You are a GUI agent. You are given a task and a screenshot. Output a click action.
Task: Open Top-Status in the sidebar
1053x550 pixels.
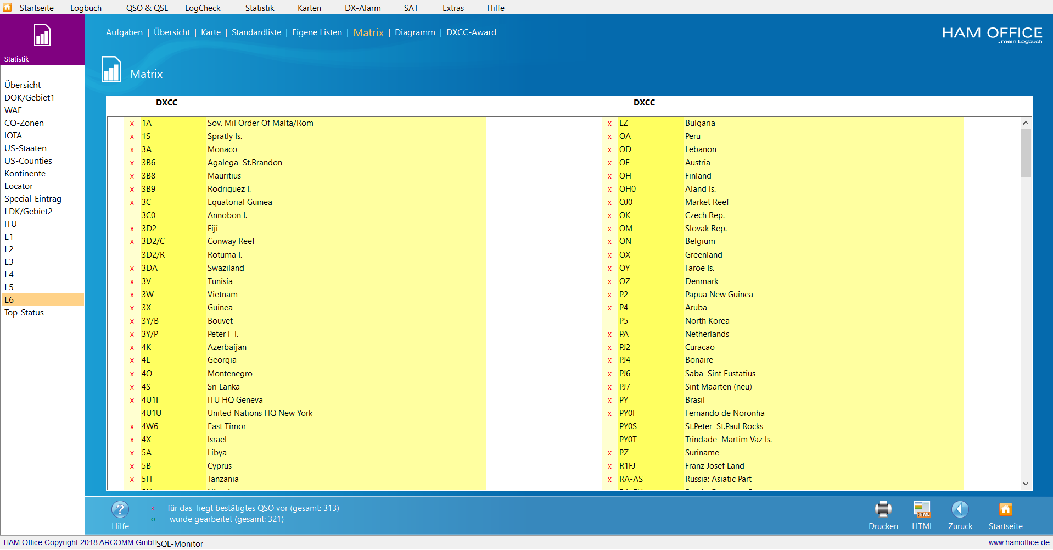point(24,313)
